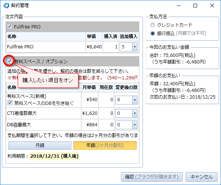This screenshot has height=185, width=221.
Task: Click the ¥864 monthly price cell
Action: click(x=90, y=125)
